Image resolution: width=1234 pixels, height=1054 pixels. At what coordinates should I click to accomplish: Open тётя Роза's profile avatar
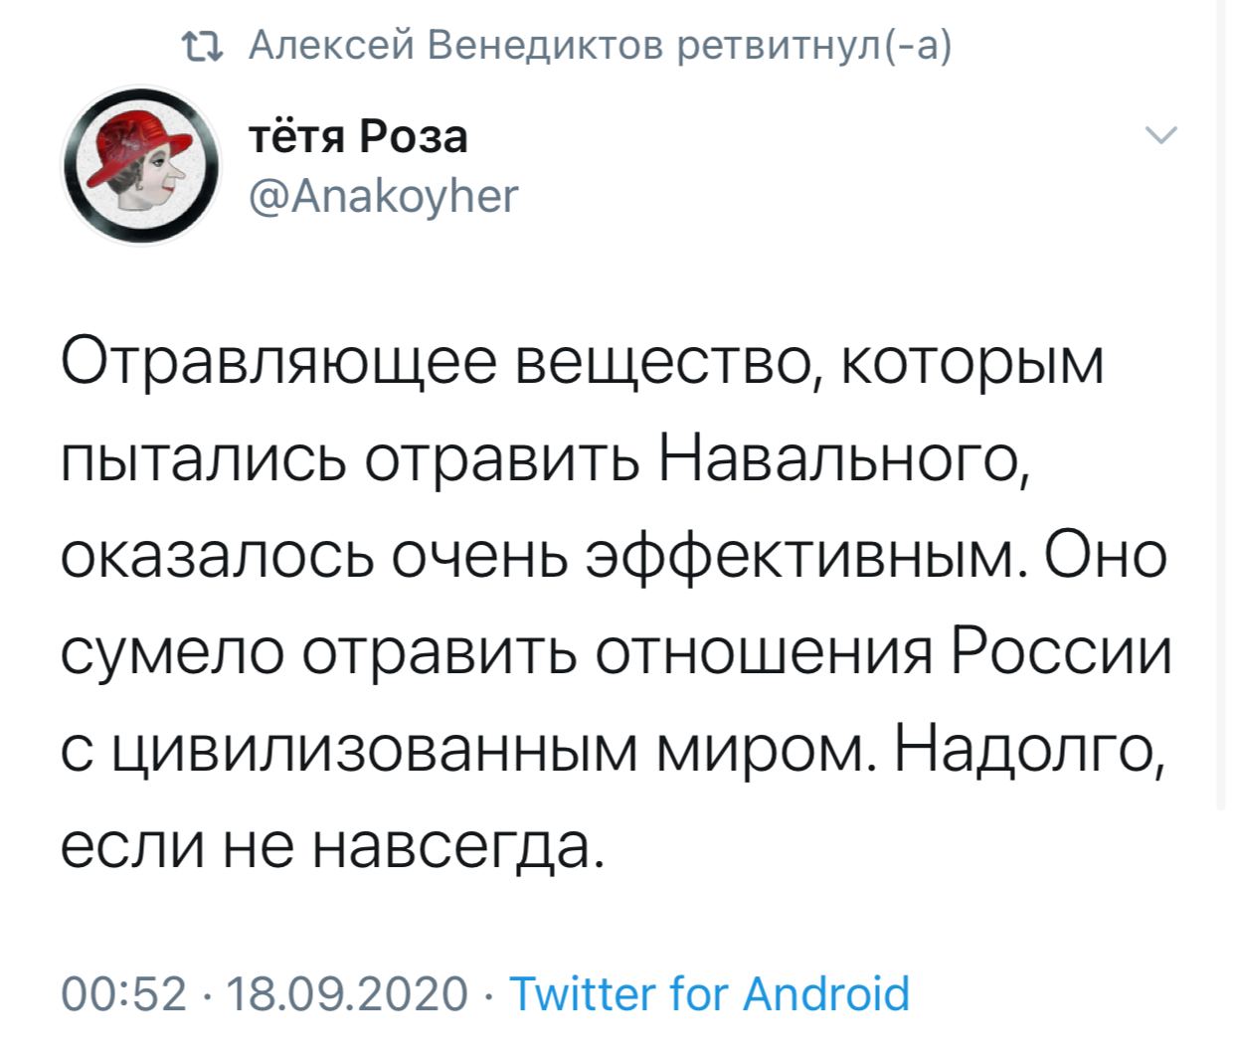(140, 166)
